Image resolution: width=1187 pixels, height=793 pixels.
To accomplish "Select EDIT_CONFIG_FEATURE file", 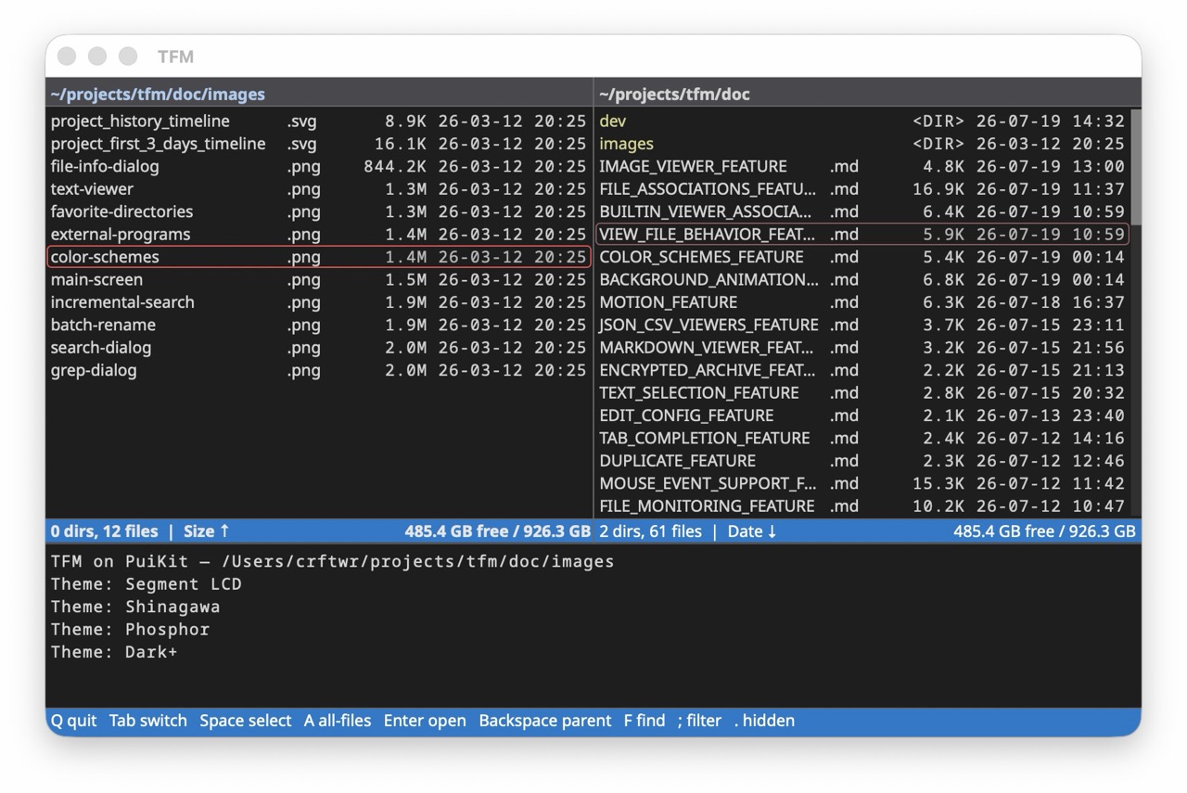I will coord(862,416).
